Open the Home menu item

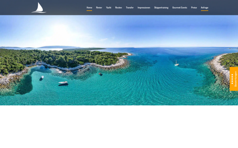tap(89, 7)
